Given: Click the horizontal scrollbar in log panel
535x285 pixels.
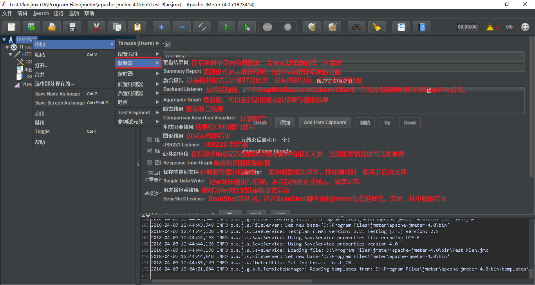Looking at the screenshot, I should (231, 281).
